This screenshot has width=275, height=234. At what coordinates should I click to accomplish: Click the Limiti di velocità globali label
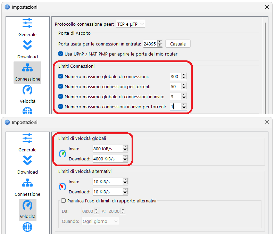pyautogui.click(x=82, y=139)
